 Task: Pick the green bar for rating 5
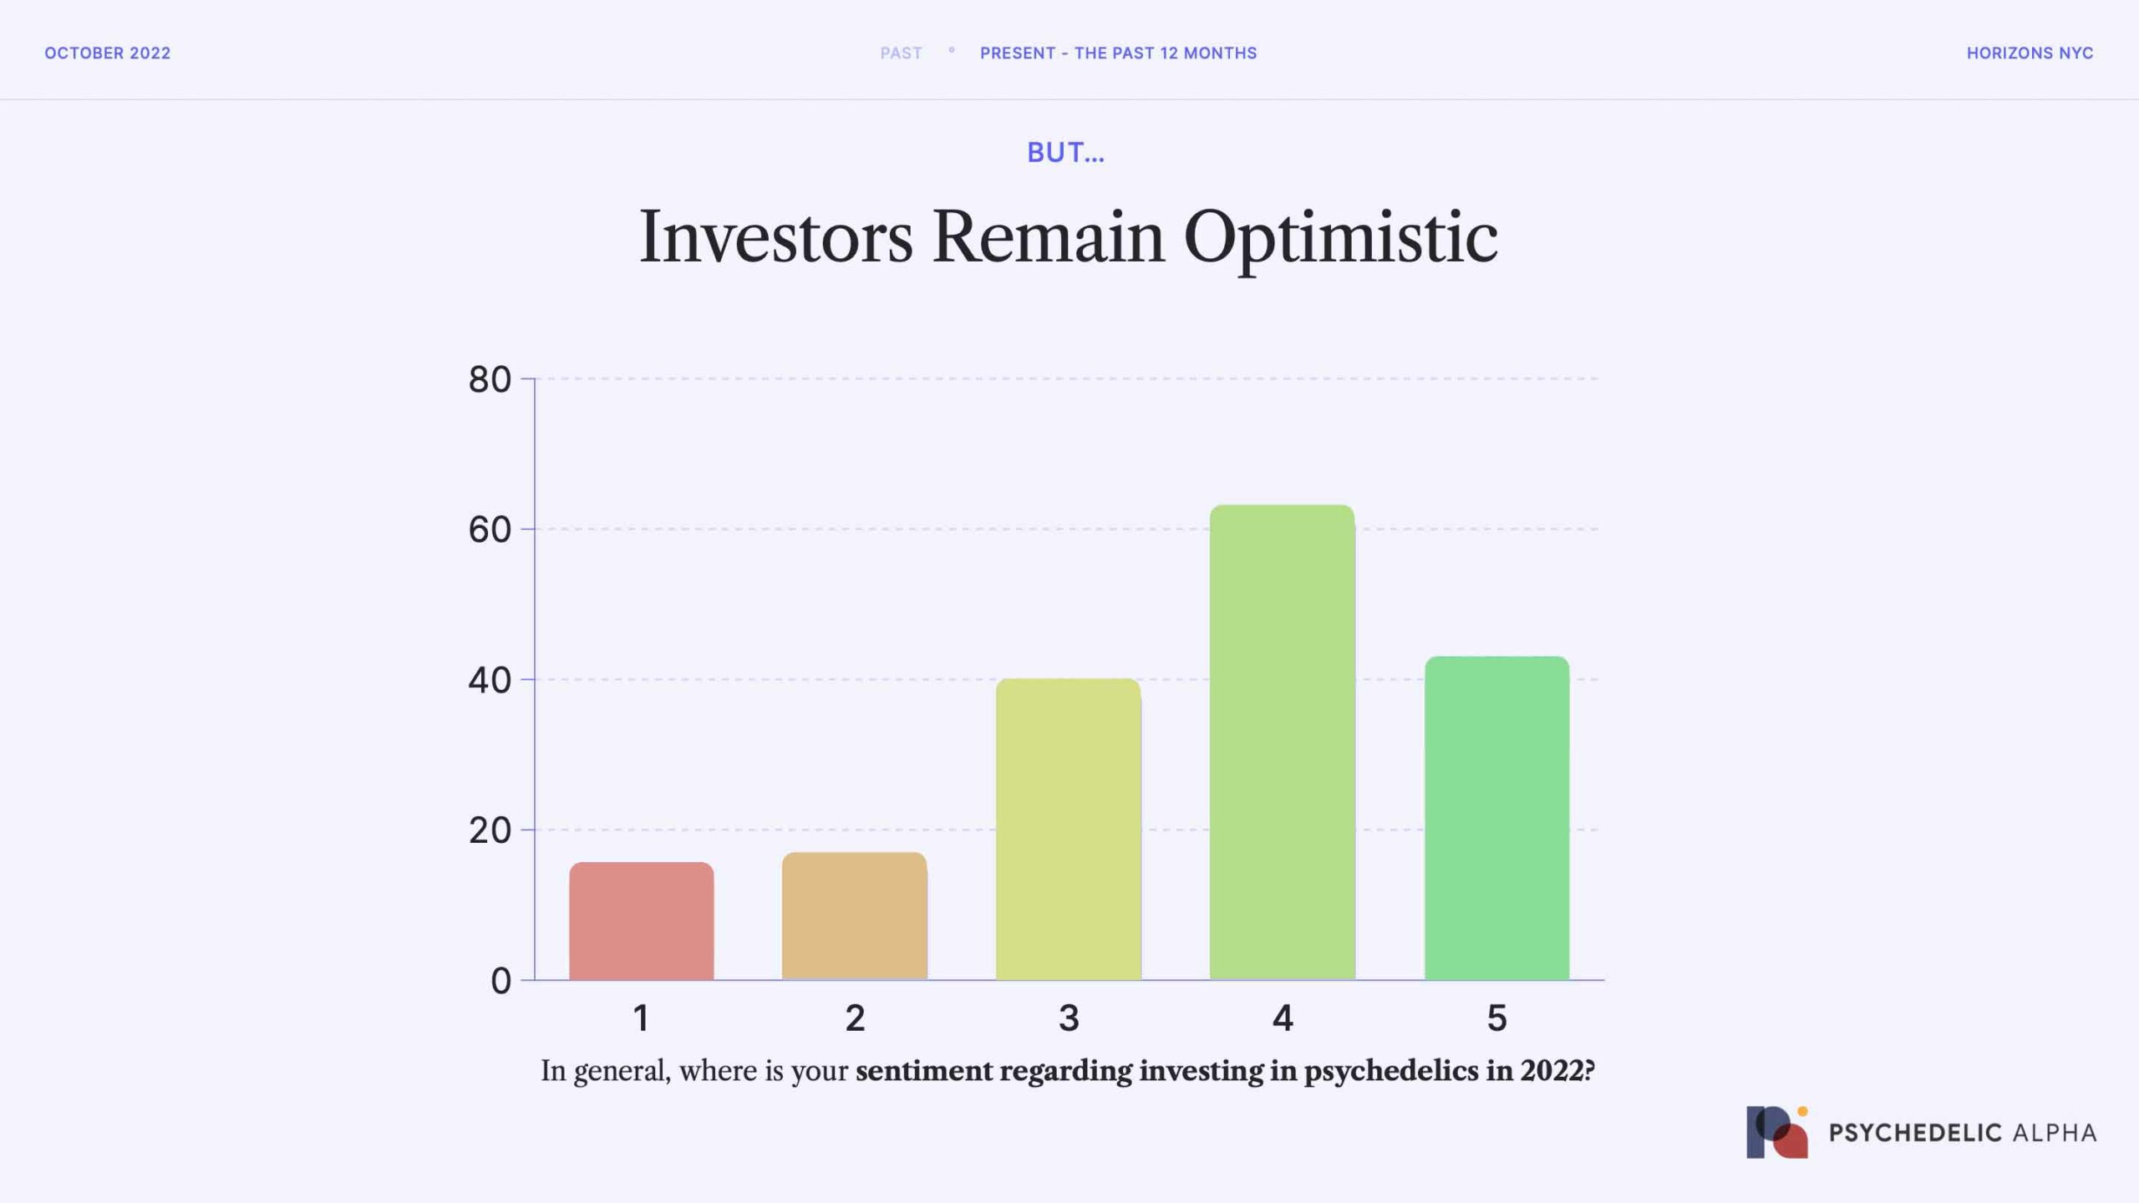point(1496,818)
